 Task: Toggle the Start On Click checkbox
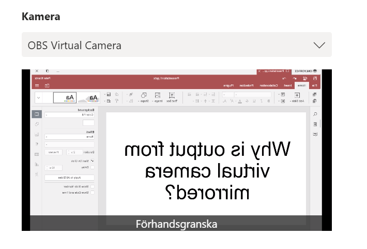pos(93,161)
